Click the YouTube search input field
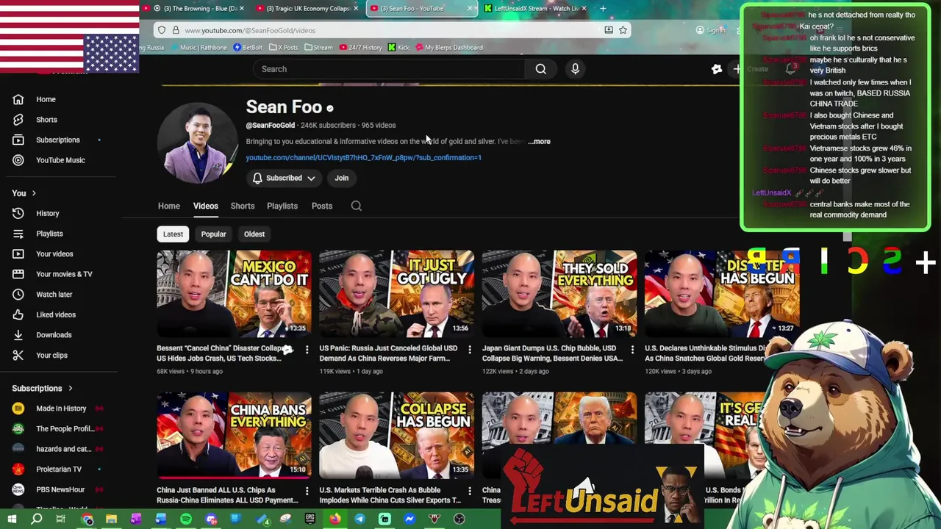941x529 pixels. pyautogui.click(x=390, y=69)
